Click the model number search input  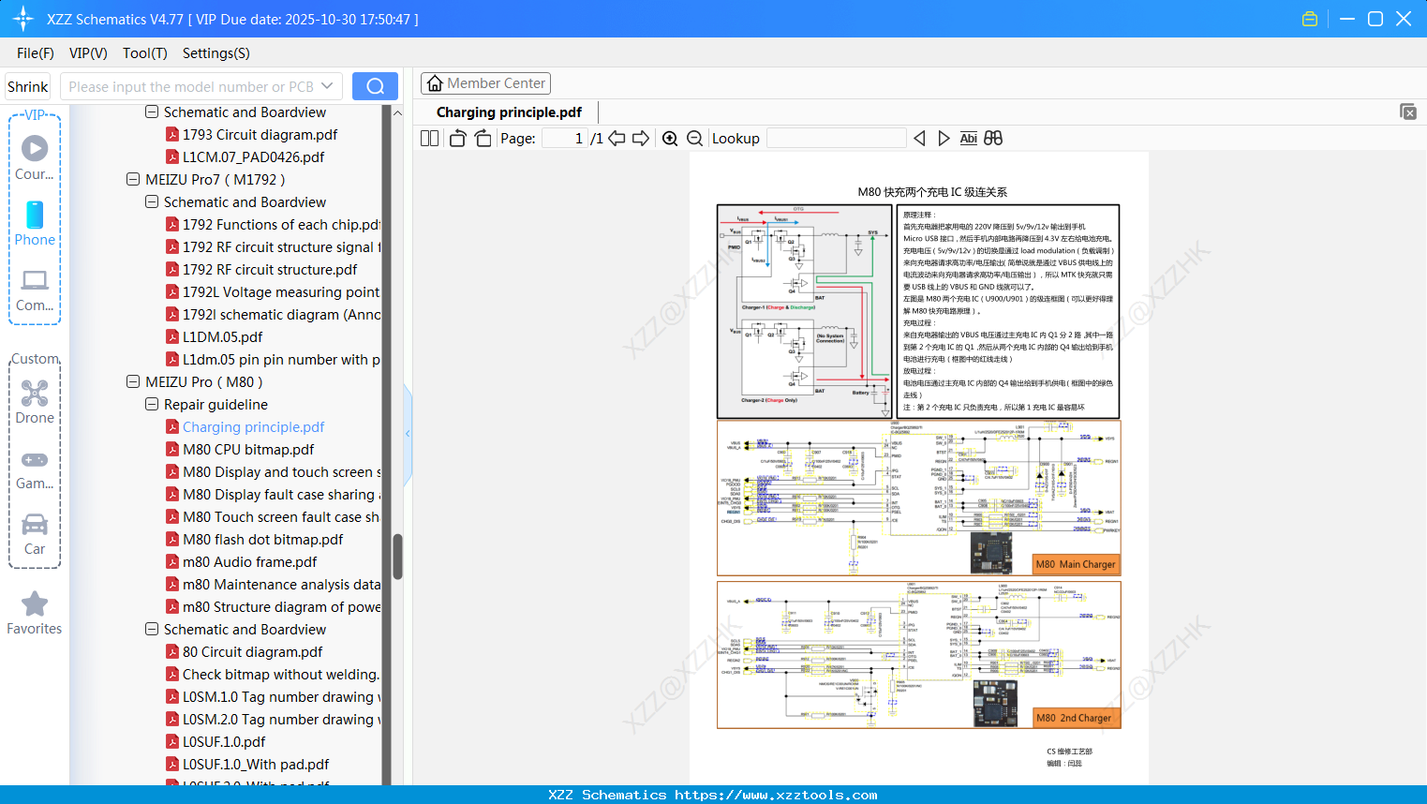(189, 86)
